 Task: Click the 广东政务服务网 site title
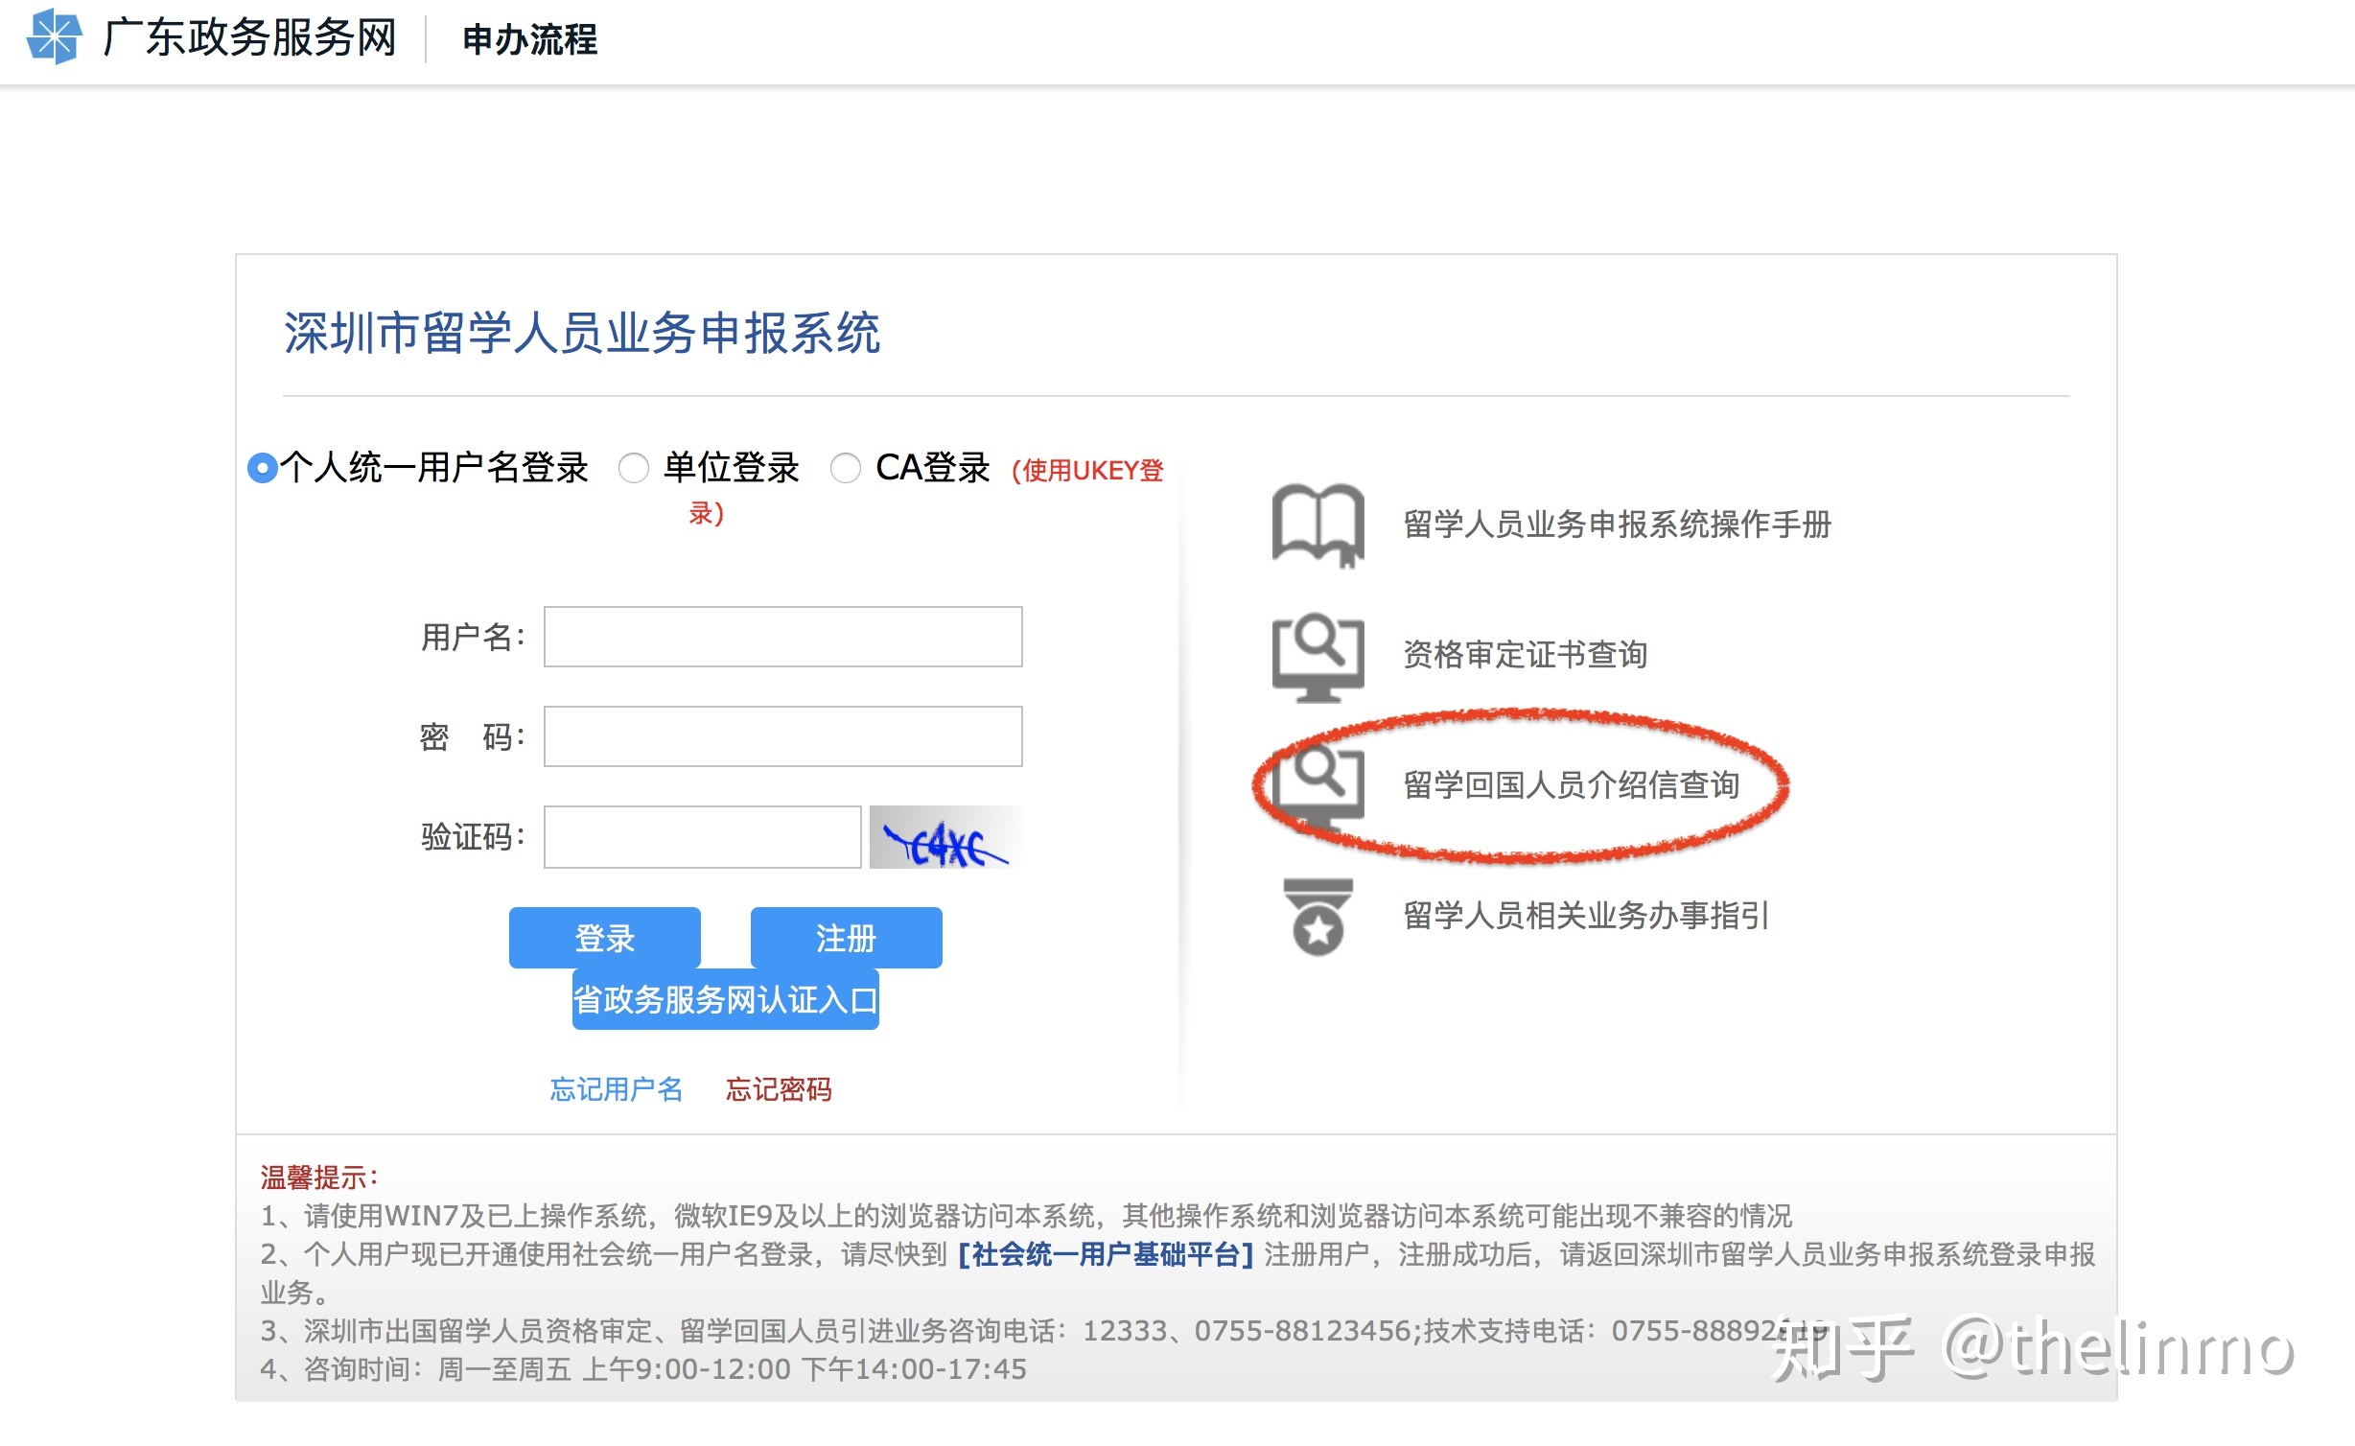(250, 38)
